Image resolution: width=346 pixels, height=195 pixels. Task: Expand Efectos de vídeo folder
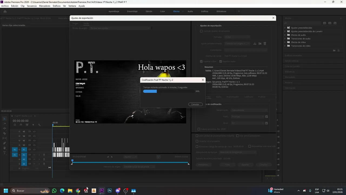tap(285, 42)
